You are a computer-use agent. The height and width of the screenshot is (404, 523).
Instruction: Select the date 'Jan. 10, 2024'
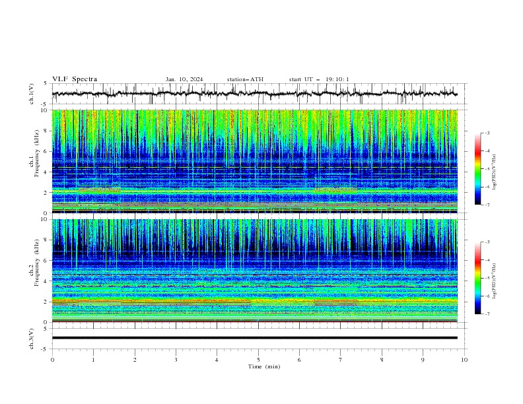pos(184,79)
